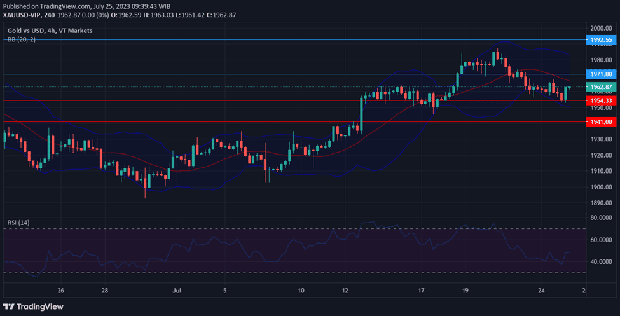Click the 80.0000 level on RSI scale
The width and height of the screenshot is (620, 316).
[600, 217]
